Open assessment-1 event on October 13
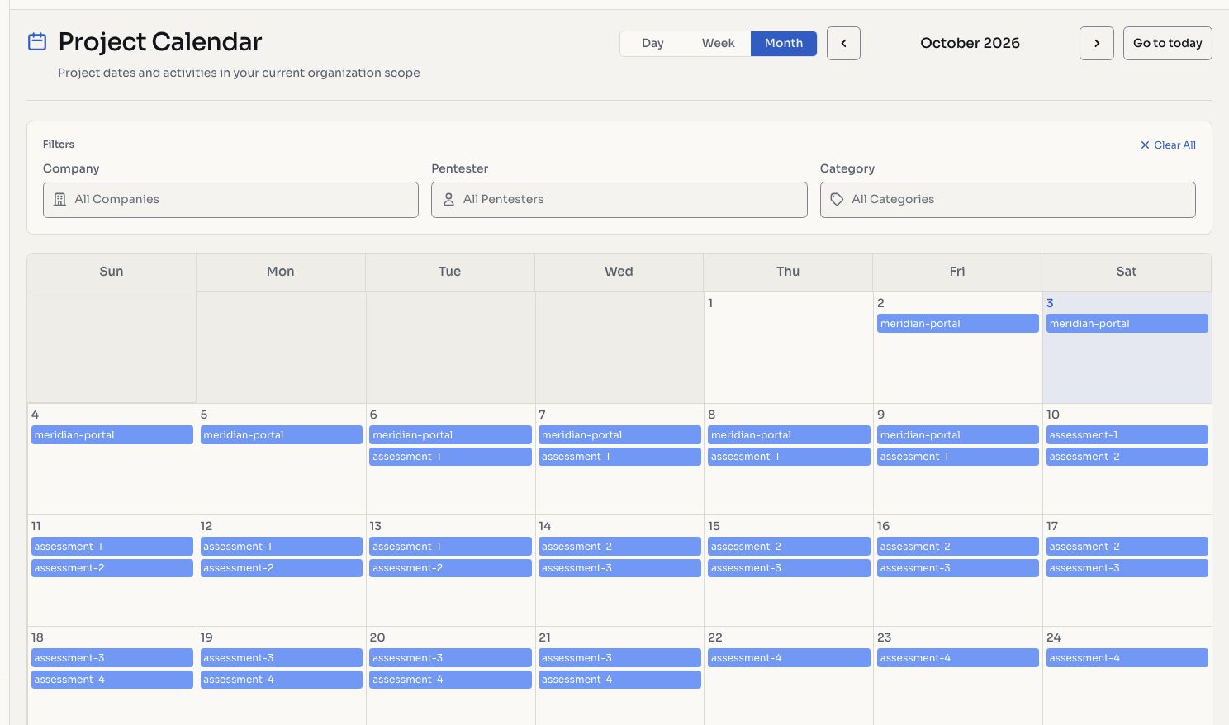The width and height of the screenshot is (1229, 725). (450, 547)
